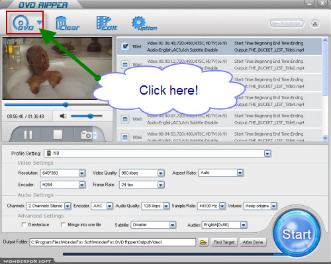The width and height of the screenshot is (331, 264).
Task: Uncheck the Title1 checkbox
Action: (x=125, y=46)
